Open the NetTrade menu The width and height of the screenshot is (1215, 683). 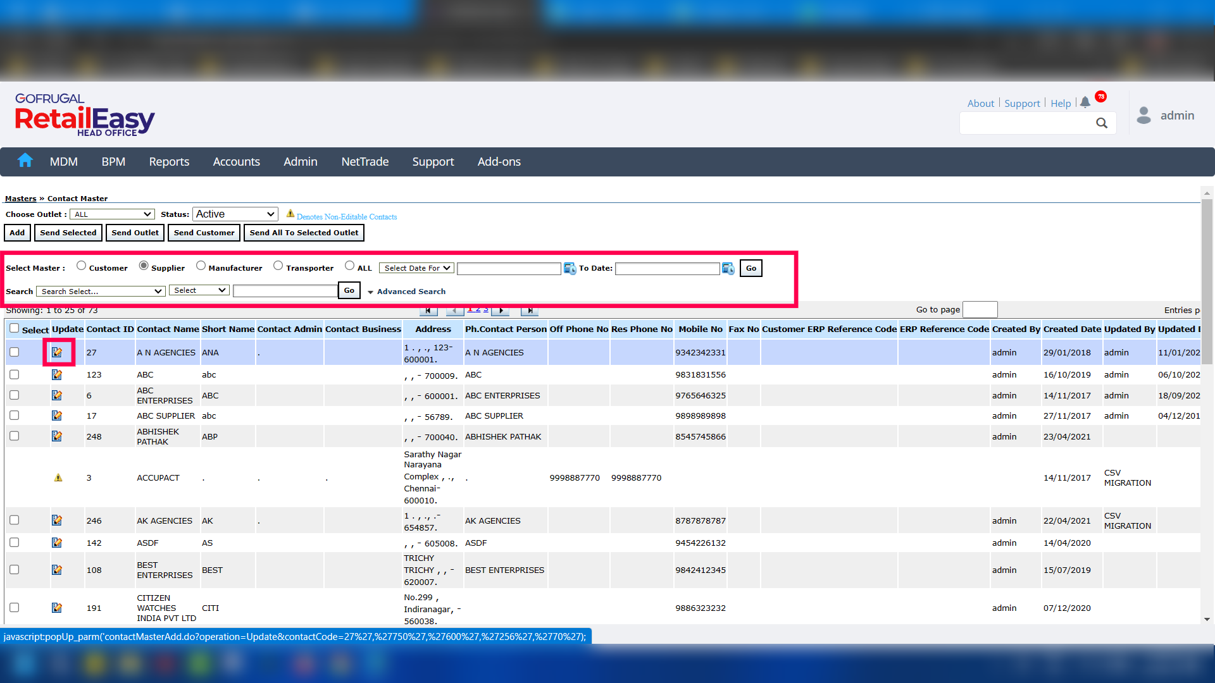coord(364,162)
